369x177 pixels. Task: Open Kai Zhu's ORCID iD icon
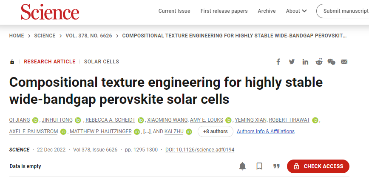coord(189,132)
